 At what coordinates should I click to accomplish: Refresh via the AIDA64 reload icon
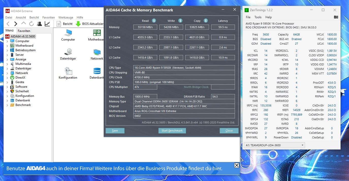(31, 24)
